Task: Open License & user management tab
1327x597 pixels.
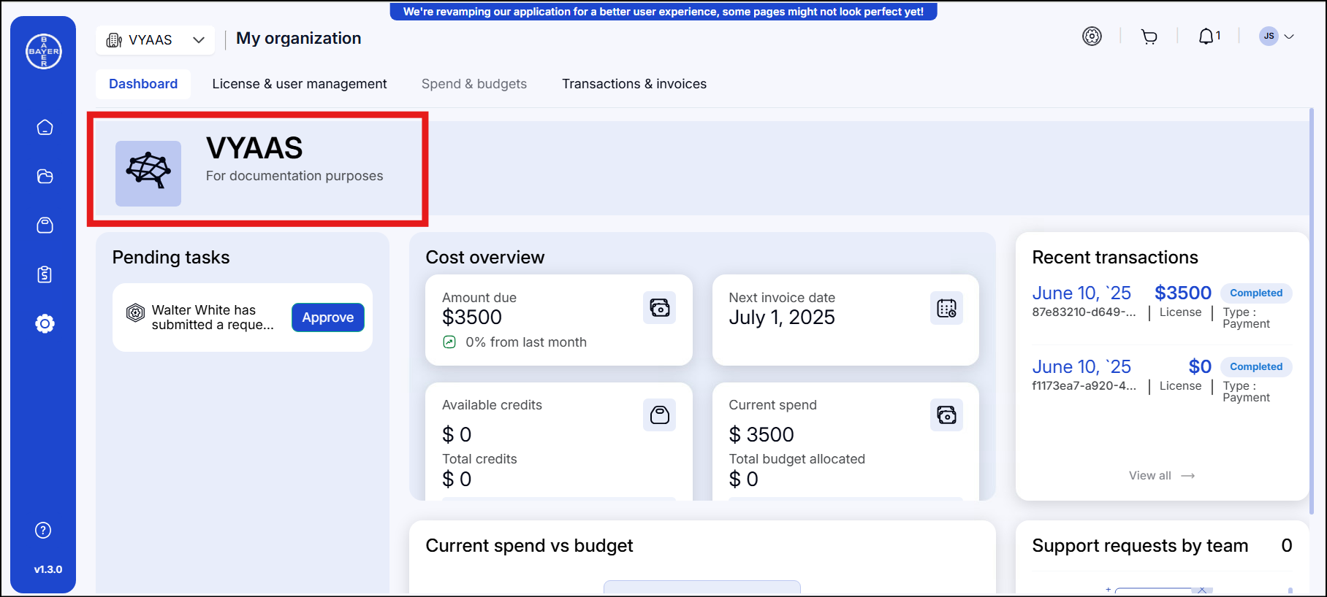Action: point(300,84)
